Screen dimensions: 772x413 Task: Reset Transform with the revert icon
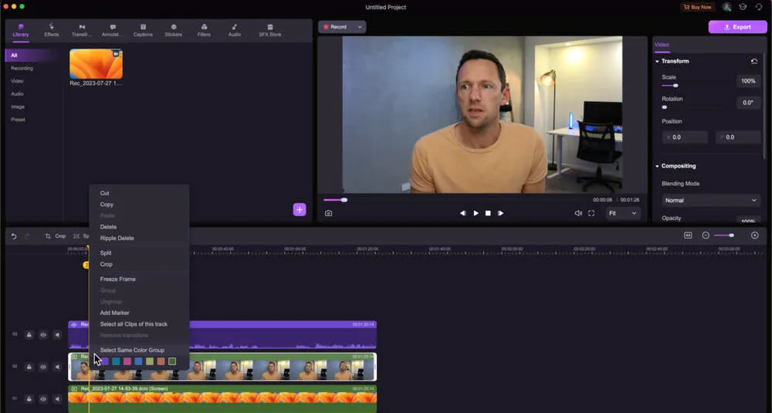[x=753, y=61]
